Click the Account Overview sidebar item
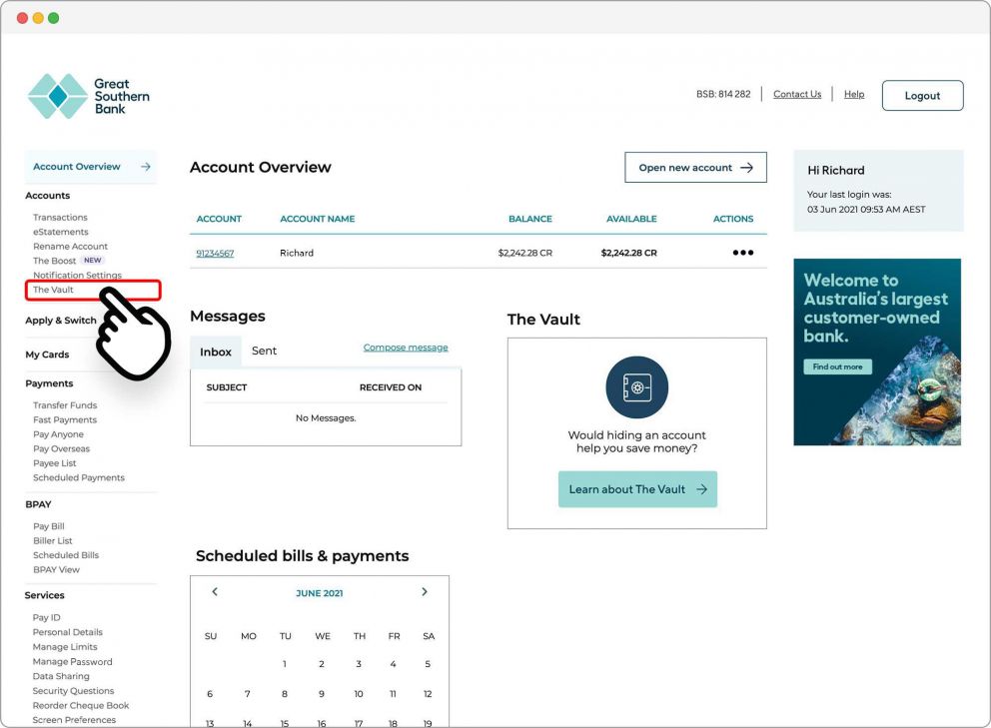991x728 pixels. [90, 167]
